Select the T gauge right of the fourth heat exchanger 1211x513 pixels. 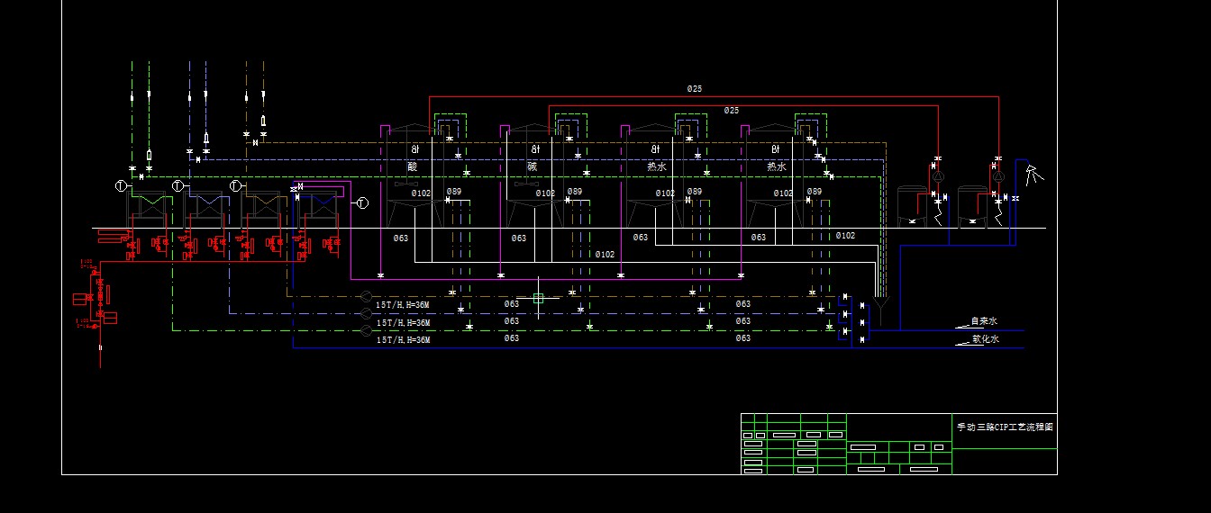(x=362, y=202)
